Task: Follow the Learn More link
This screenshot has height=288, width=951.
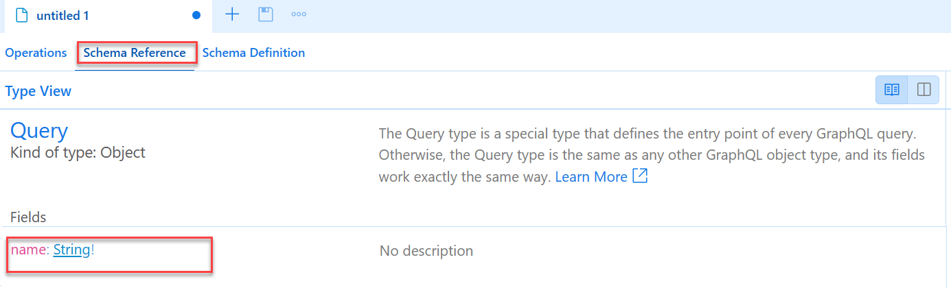Action: click(x=591, y=177)
